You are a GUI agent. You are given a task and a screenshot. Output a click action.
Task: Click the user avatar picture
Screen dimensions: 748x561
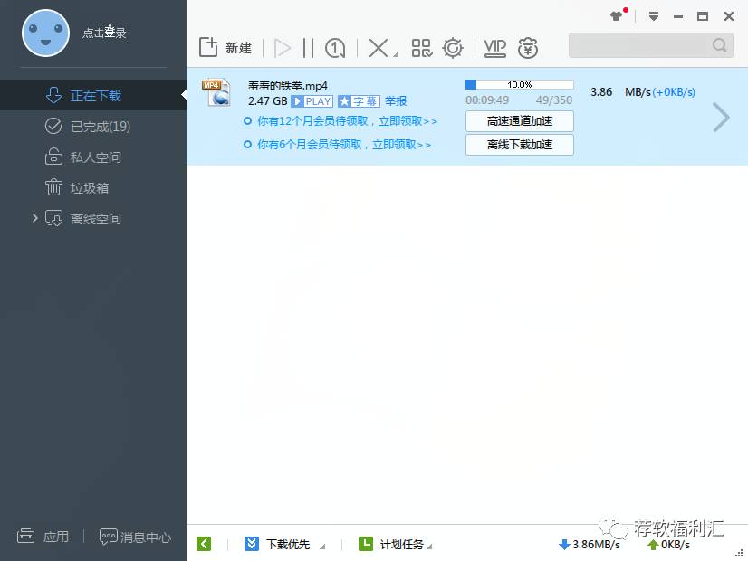(x=46, y=33)
